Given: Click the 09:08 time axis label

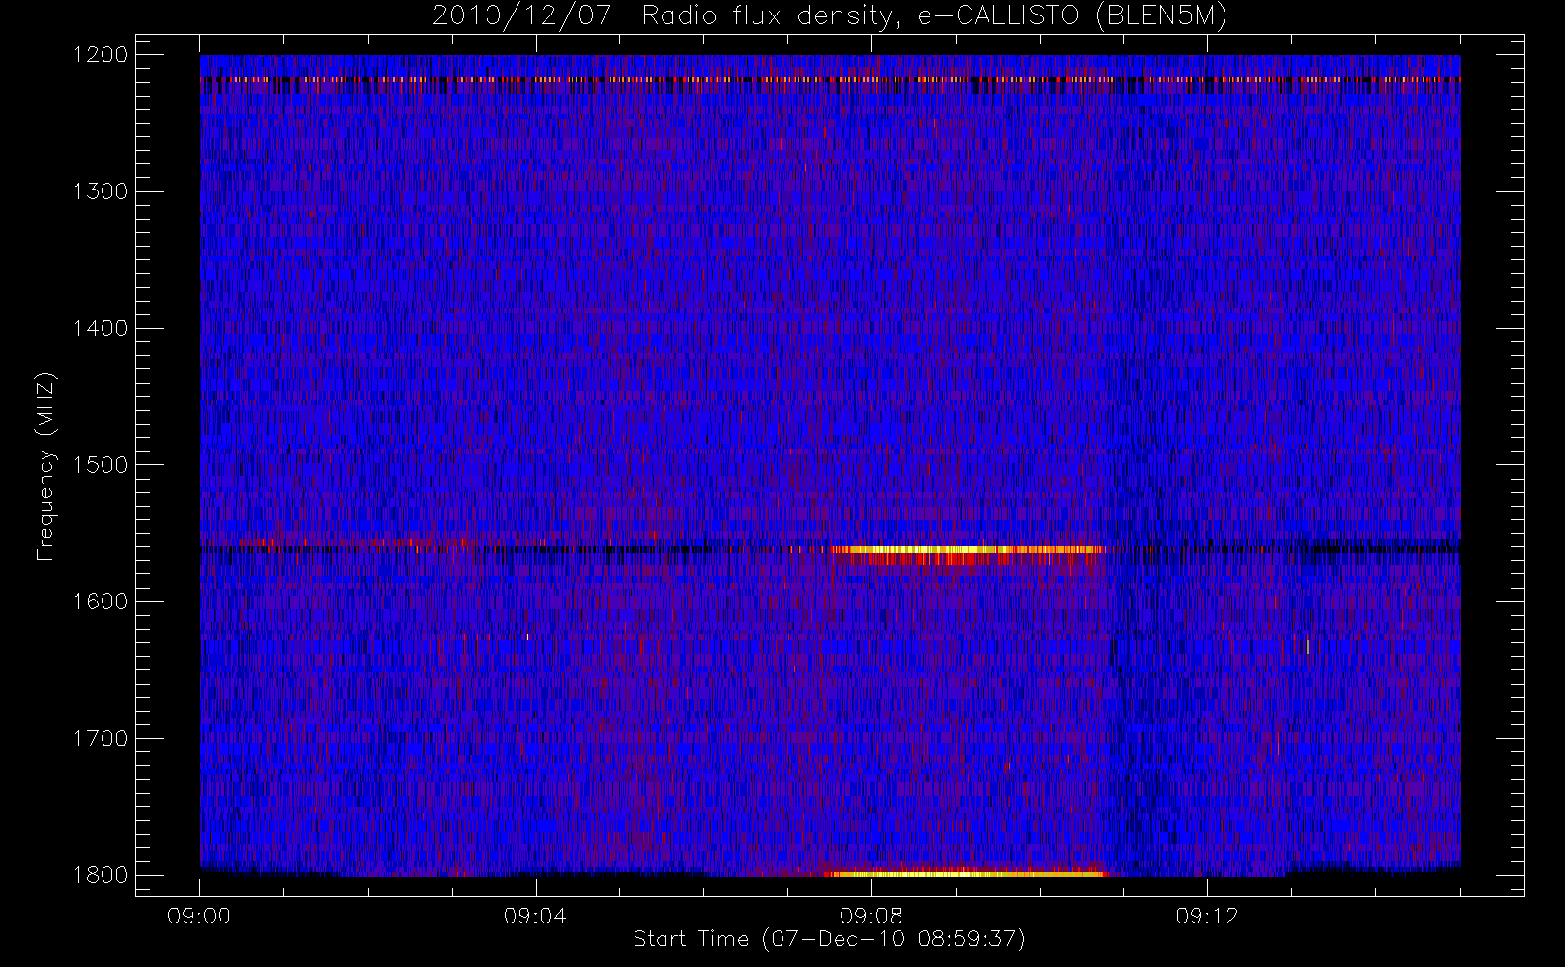Looking at the screenshot, I should click(871, 916).
